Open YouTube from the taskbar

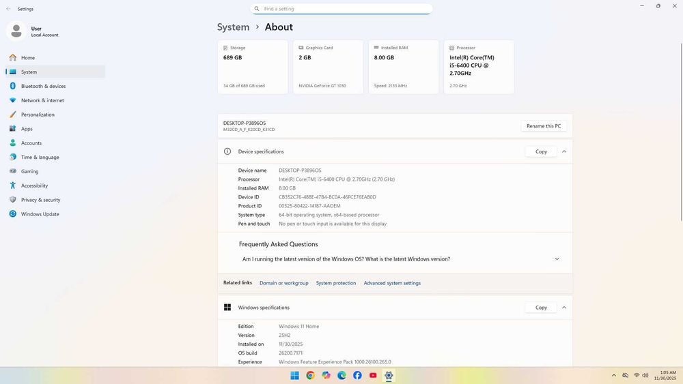coord(373,375)
